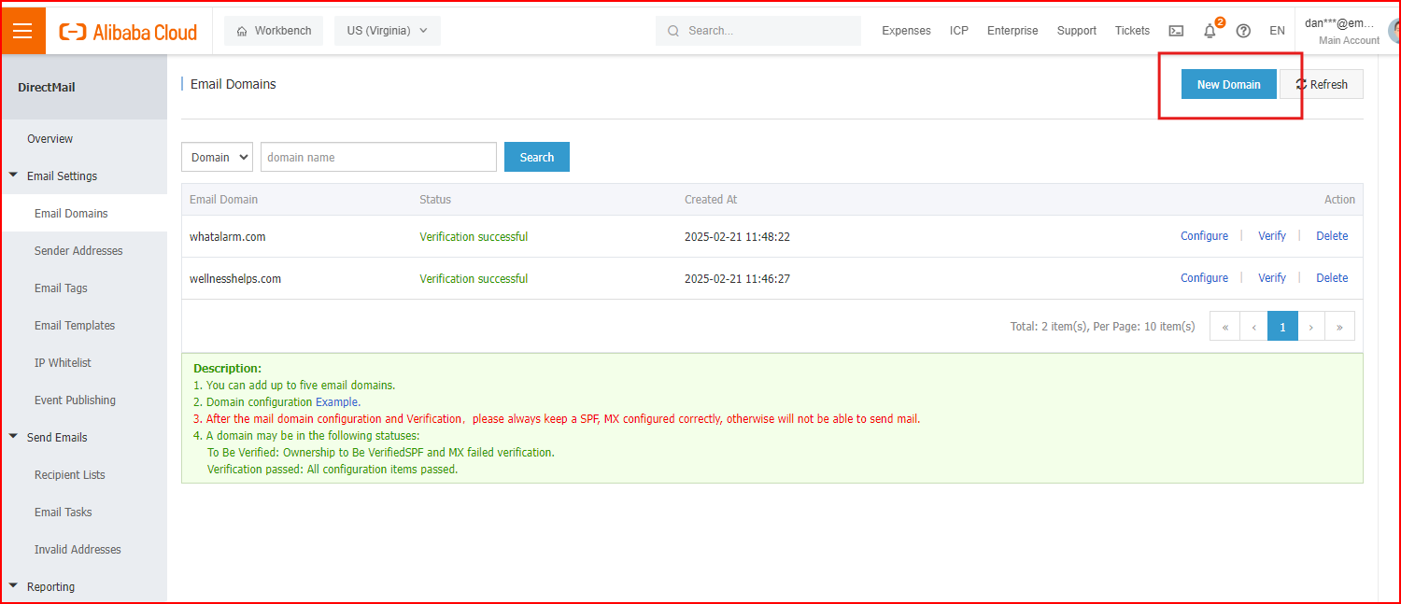Click the Alibaba Cloud logo
Viewport: 1401px width, 604px height.
(129, 32)
